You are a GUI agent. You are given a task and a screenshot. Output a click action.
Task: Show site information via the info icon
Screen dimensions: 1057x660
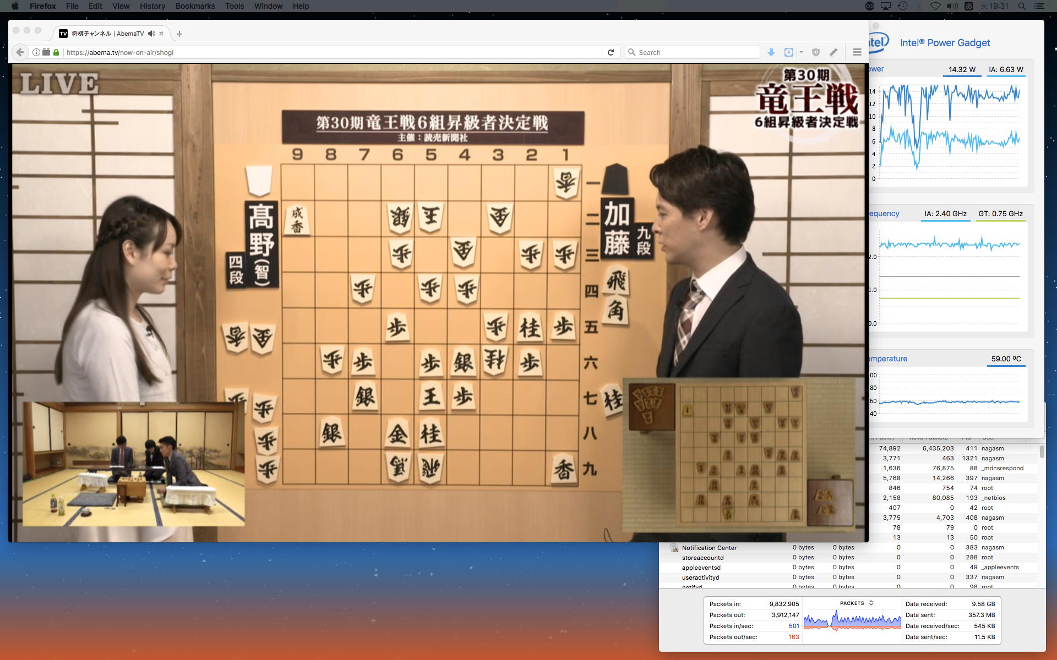tap(36, 52)
